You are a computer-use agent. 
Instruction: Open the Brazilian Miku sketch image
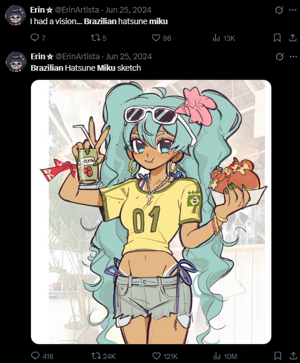click(151, 212)
